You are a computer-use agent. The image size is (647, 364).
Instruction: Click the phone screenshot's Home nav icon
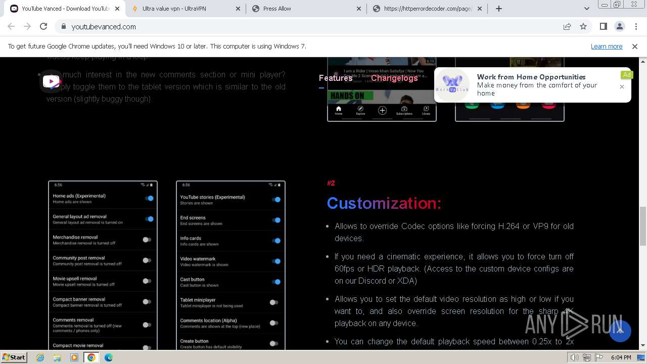coord(338,110)
